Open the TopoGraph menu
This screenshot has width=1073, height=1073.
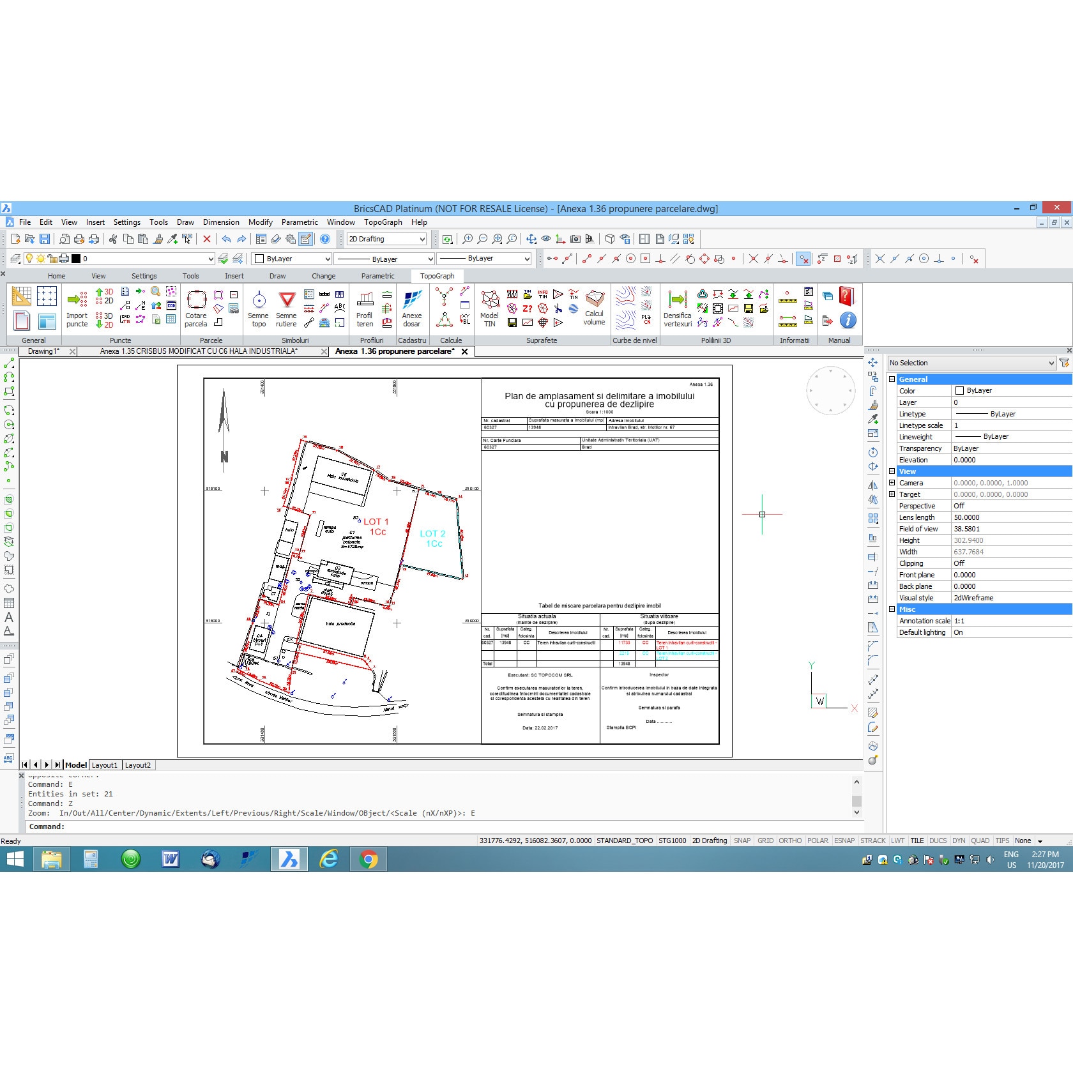(383, 222)
